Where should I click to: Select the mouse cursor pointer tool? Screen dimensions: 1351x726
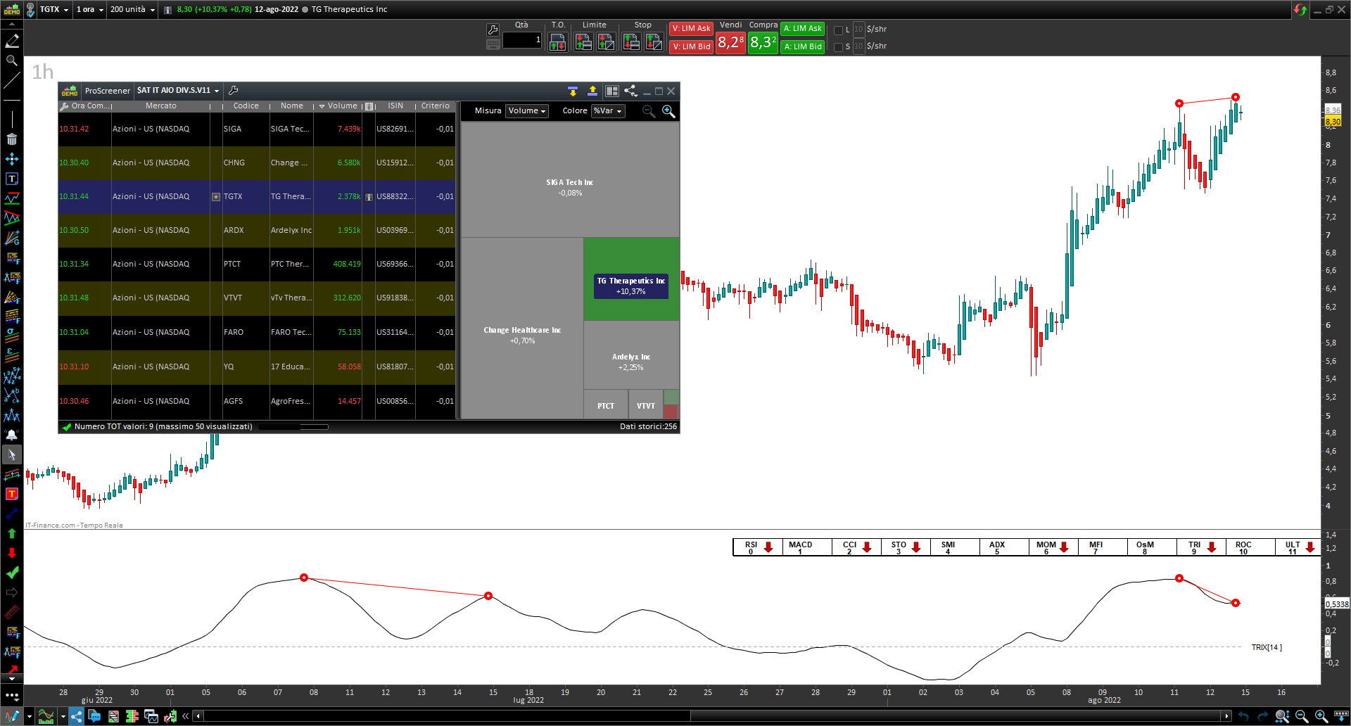(x=12, y=454)
